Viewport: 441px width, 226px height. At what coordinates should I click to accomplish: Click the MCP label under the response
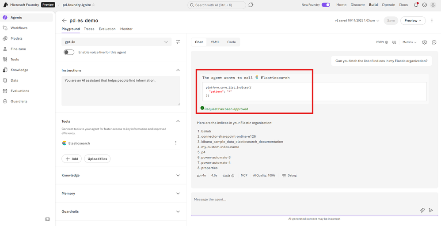244,175
